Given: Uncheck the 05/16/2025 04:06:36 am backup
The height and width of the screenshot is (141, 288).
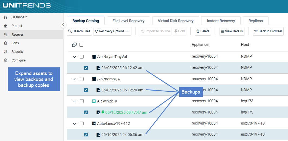Looking at the screenshot, I should click(x=86, y=135).
